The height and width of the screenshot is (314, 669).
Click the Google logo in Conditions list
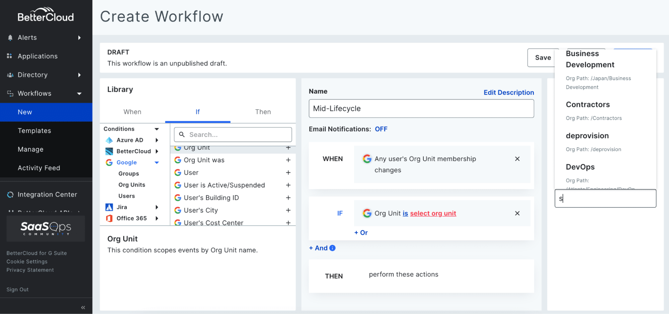click(109, 162)
